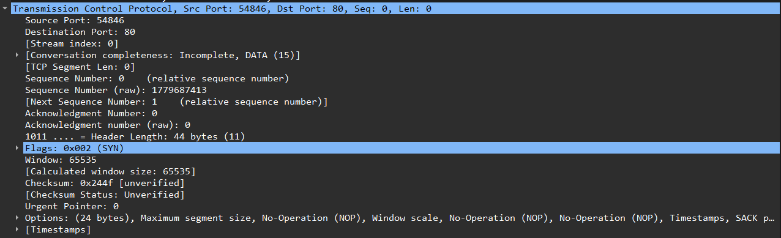
Task: Select the [TCP Segment Len: 0] field
Action: 80,67
